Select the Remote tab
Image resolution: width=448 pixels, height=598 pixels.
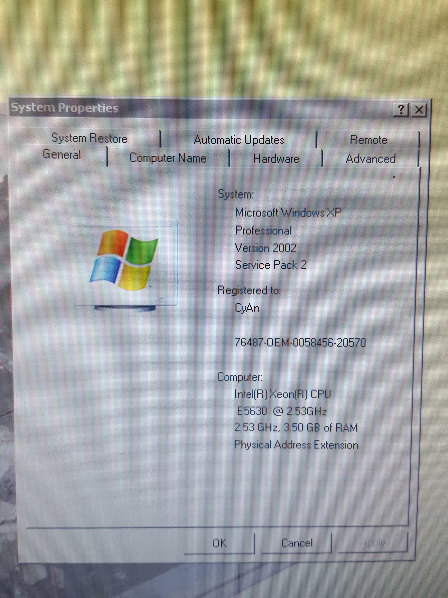pos(368,140)
